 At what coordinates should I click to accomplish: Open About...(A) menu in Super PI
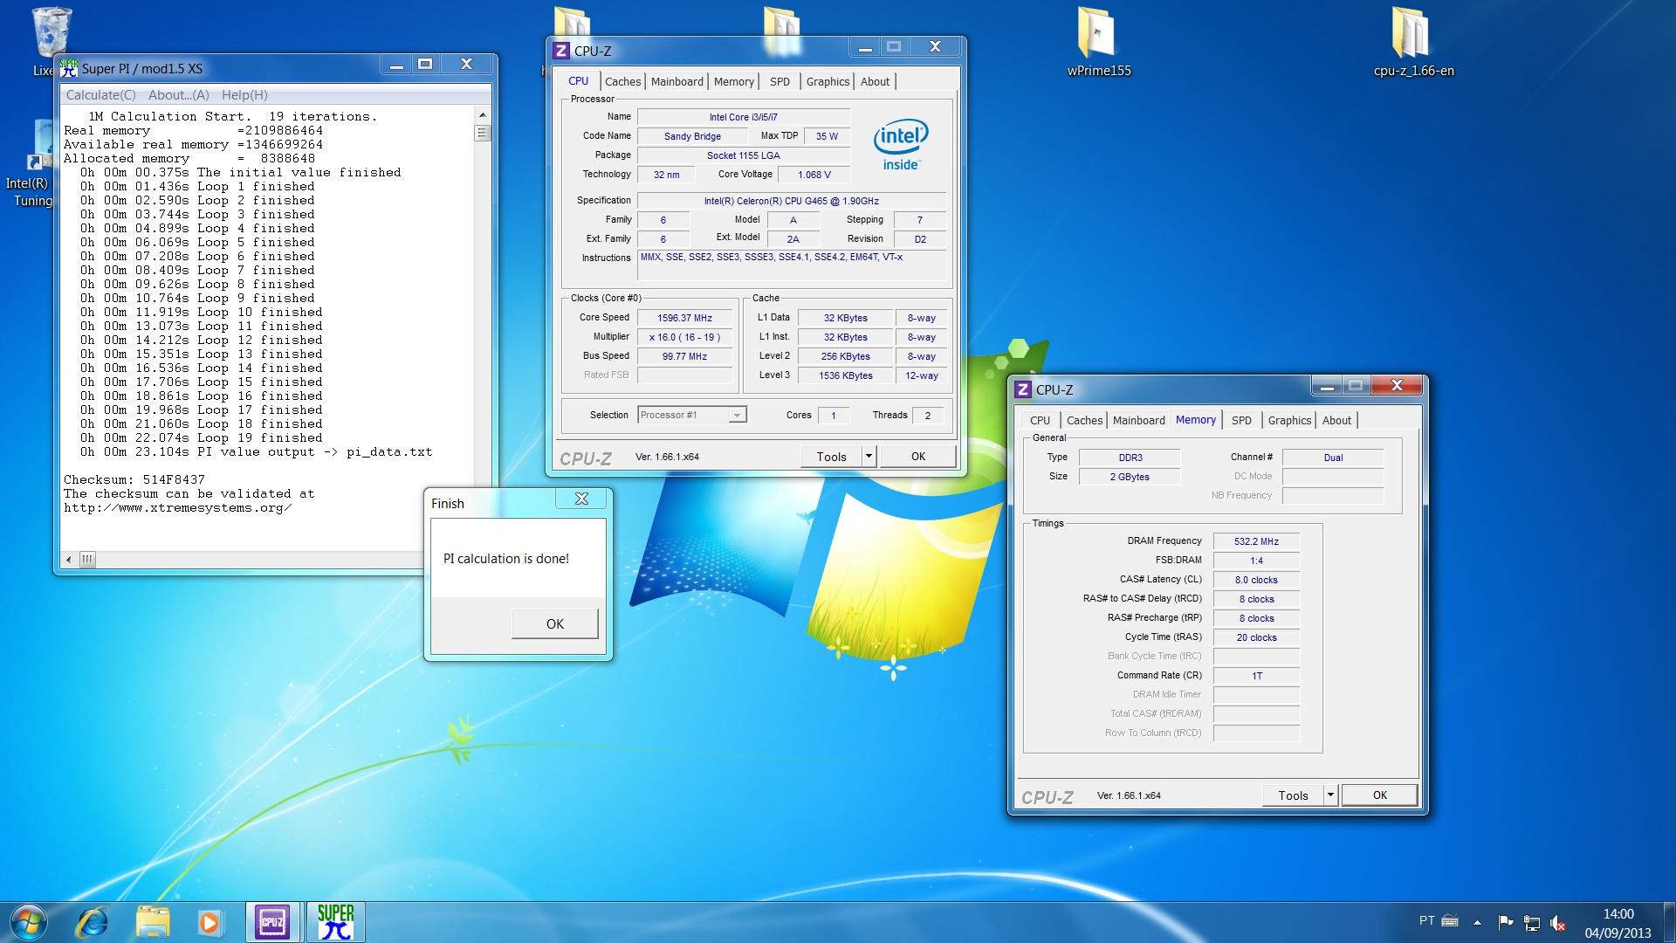pyautogui.click(x=179, y=94)
